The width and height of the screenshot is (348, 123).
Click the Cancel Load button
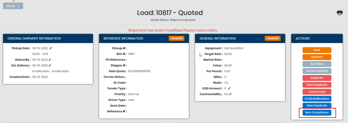pos(317,91)
